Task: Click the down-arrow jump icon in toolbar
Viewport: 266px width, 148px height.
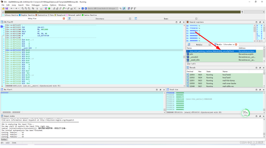Action: [37, 9]
